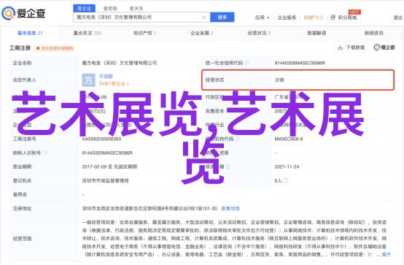This screenshot has height=265, width=404.
Task: Click the download icon beside 下载数据
Action: [x=340, y=47]
